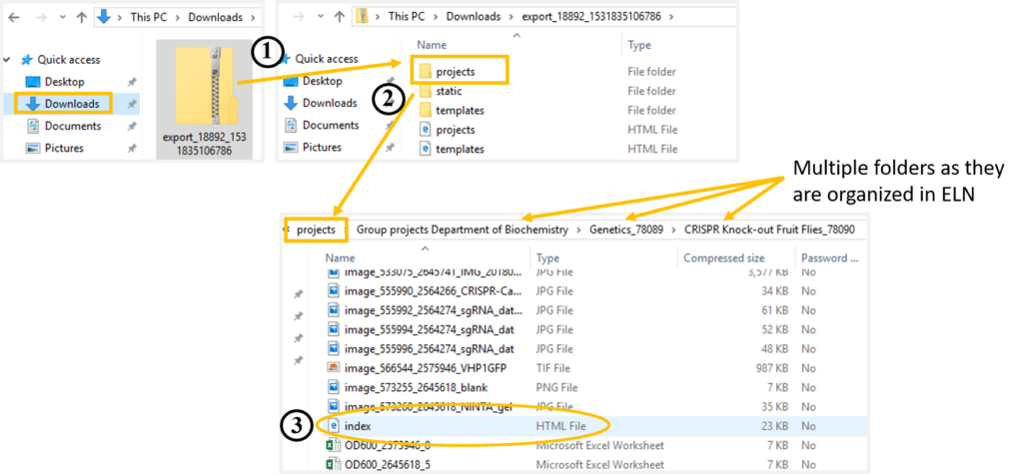
Task: Select the 'templates' folder icon
Action: click(426, 110)
